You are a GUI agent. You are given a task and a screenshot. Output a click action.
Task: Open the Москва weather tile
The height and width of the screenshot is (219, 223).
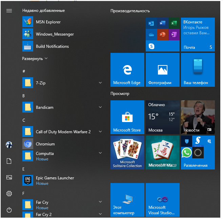pos(163,117)
